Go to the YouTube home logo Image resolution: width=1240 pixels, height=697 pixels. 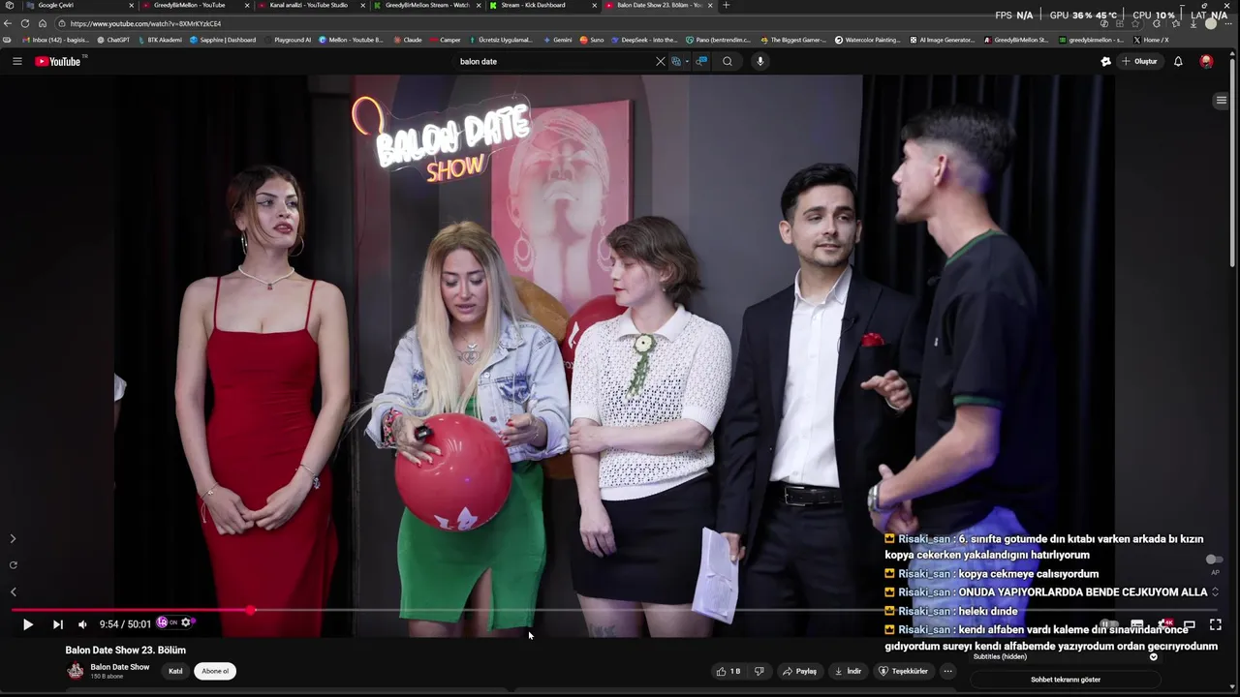pos(59,61)
